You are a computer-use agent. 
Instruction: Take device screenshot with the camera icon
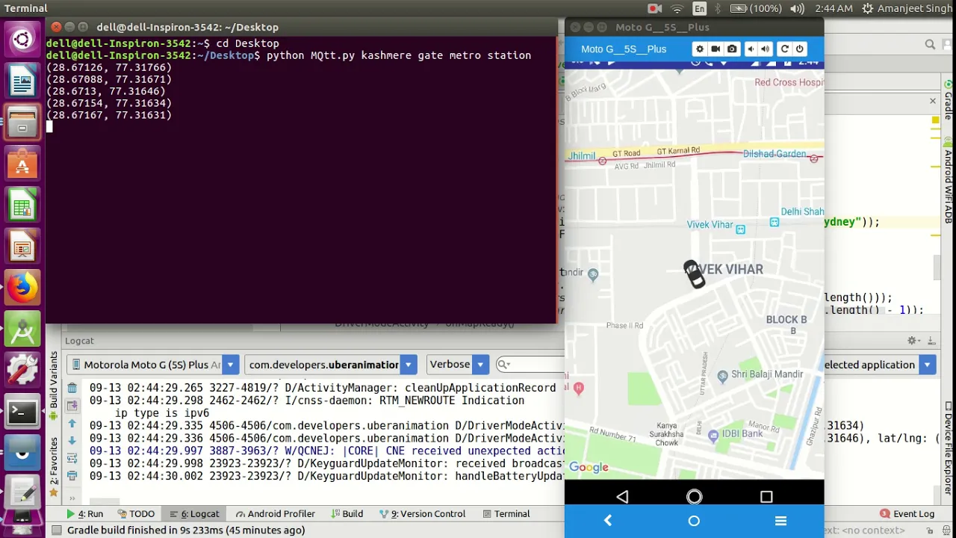[x=732, y=49]
